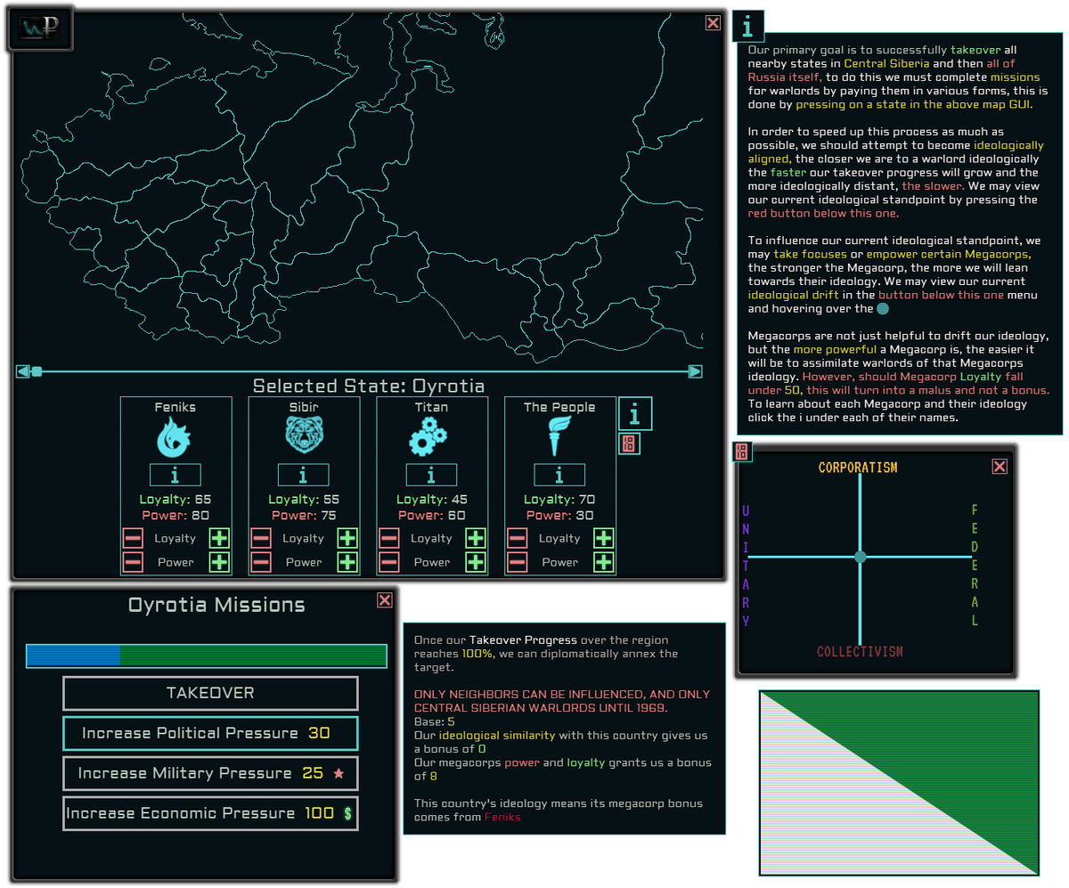Click the takeover progress bar
Image resolution: width=1069 pixels, height=888 pixels.
coord(207,656)
